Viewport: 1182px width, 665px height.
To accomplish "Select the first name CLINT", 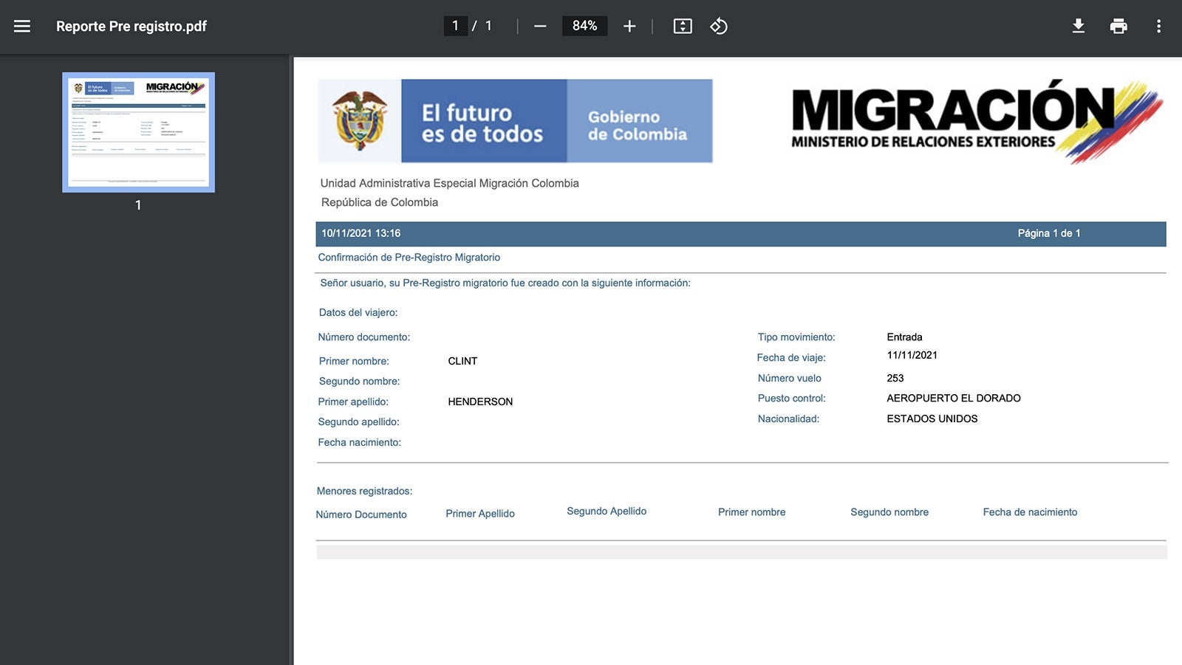I will tap(462, 361).
